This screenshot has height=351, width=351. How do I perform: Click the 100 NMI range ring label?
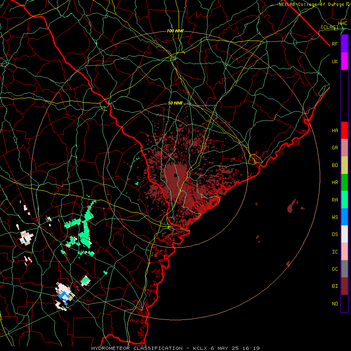pos(175,31)
